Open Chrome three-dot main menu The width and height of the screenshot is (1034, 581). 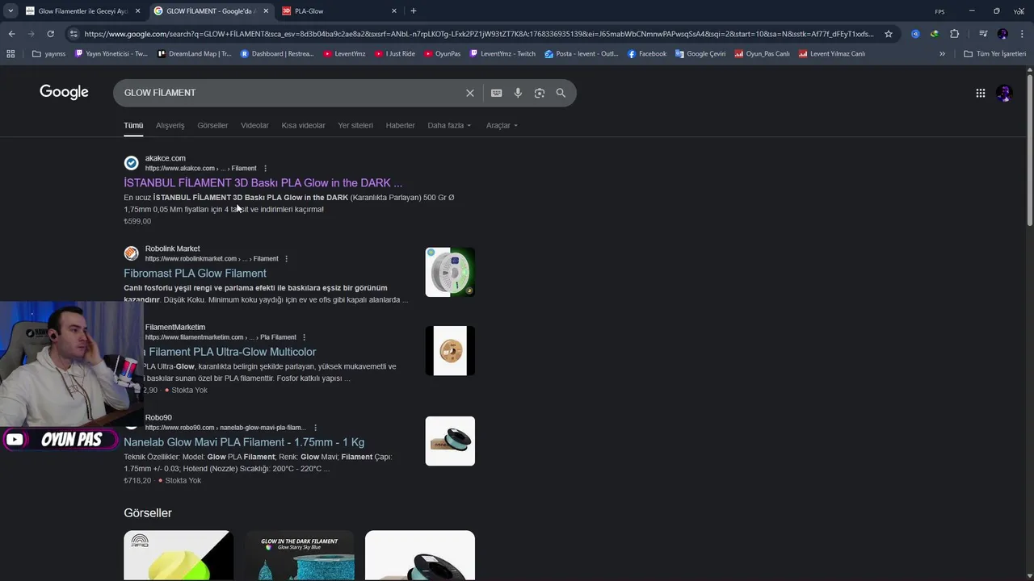[1021, 34]
